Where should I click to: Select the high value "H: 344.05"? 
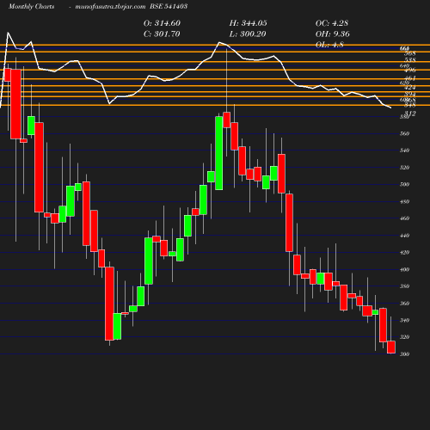(x=248, y=23)
